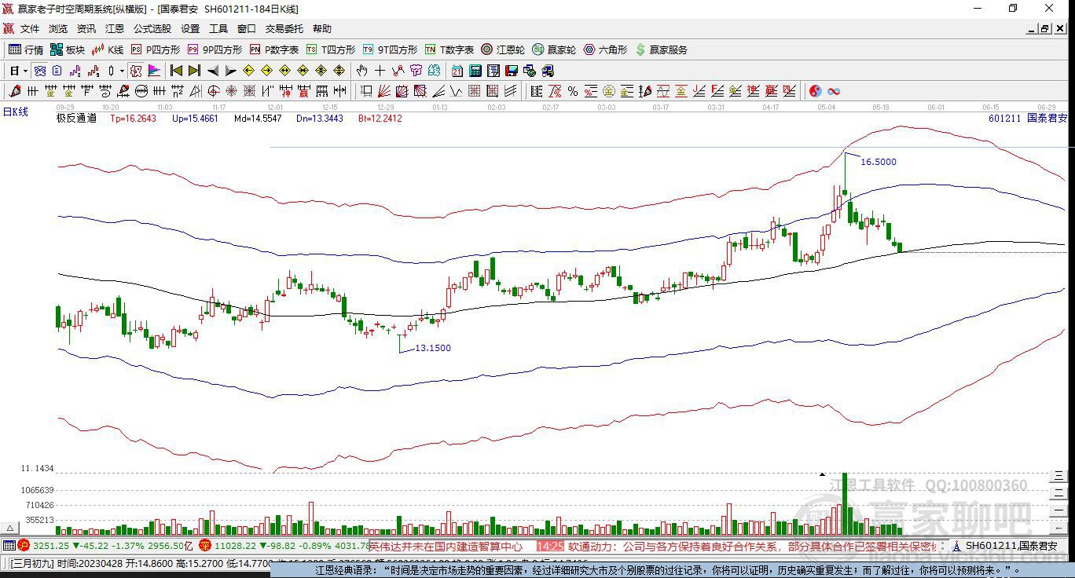
Task: Select the crosshair cursor tool
Action: [380, 71]
